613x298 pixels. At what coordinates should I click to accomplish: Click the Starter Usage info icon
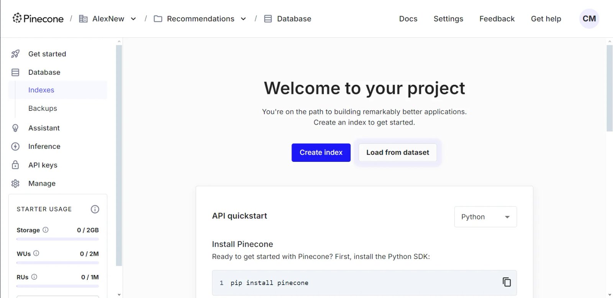coord(95,209)
